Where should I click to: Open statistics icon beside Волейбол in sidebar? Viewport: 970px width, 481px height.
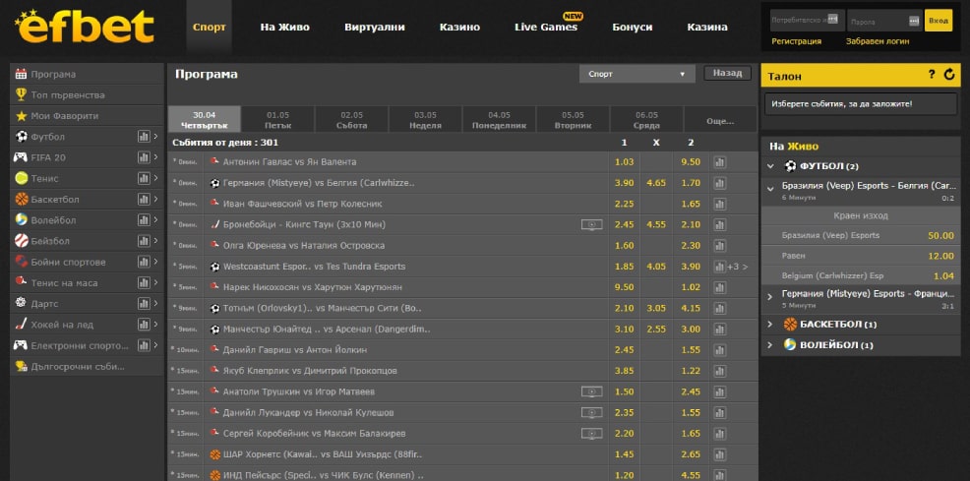coord(144,220)
